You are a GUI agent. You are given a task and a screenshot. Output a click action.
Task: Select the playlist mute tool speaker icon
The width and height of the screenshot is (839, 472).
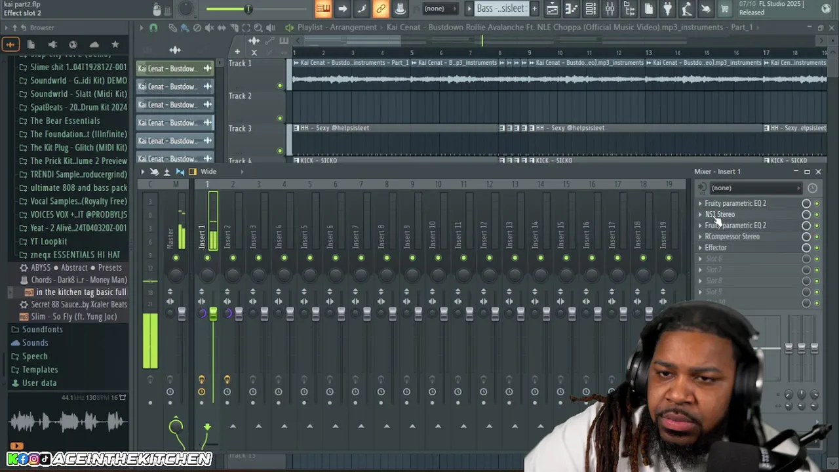point(209,28)
